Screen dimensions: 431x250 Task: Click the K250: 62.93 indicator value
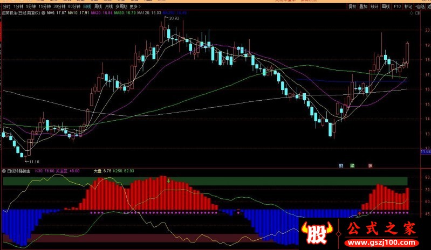point(124,171)
